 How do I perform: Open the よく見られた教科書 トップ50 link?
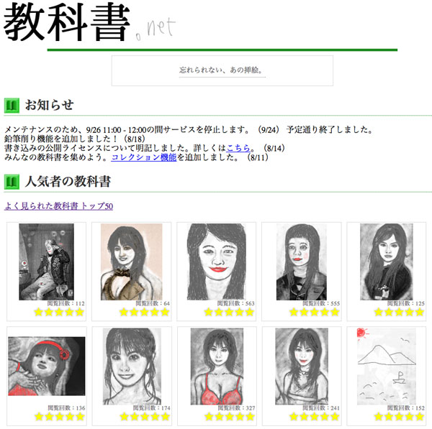click(x=58, y=206)
